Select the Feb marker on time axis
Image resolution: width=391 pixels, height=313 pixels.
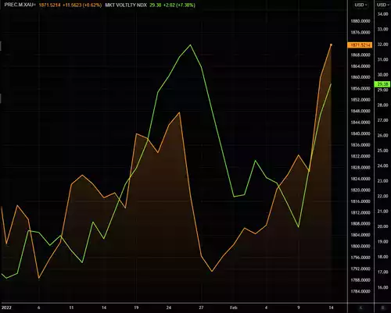(234, 308)
